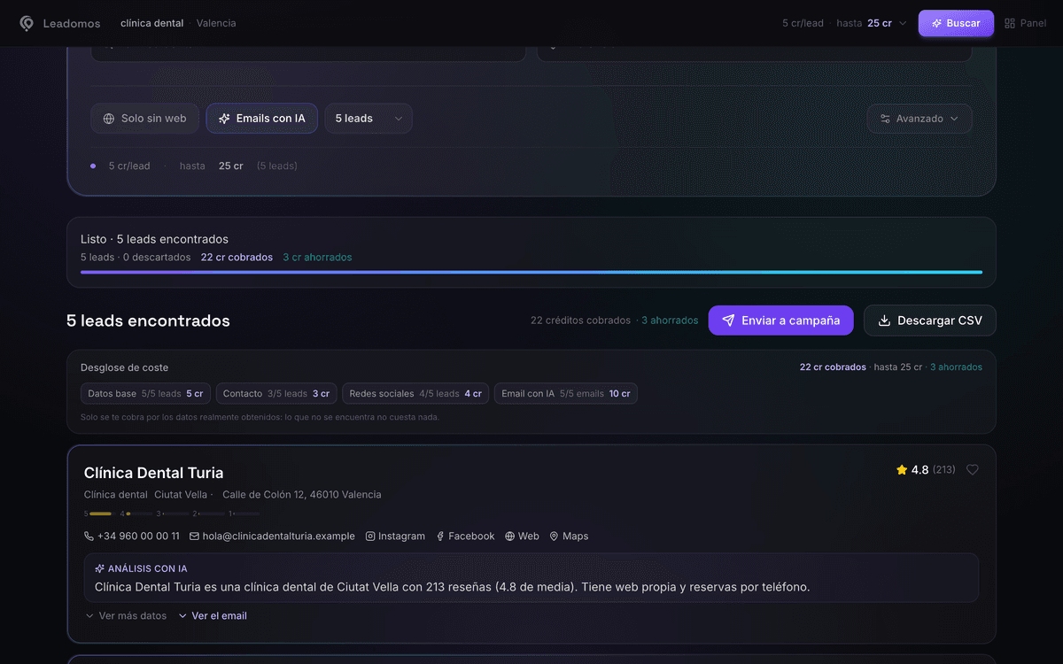Click the star rating distribution bars
Viewport: 1063px width, 664px height.
172,513
